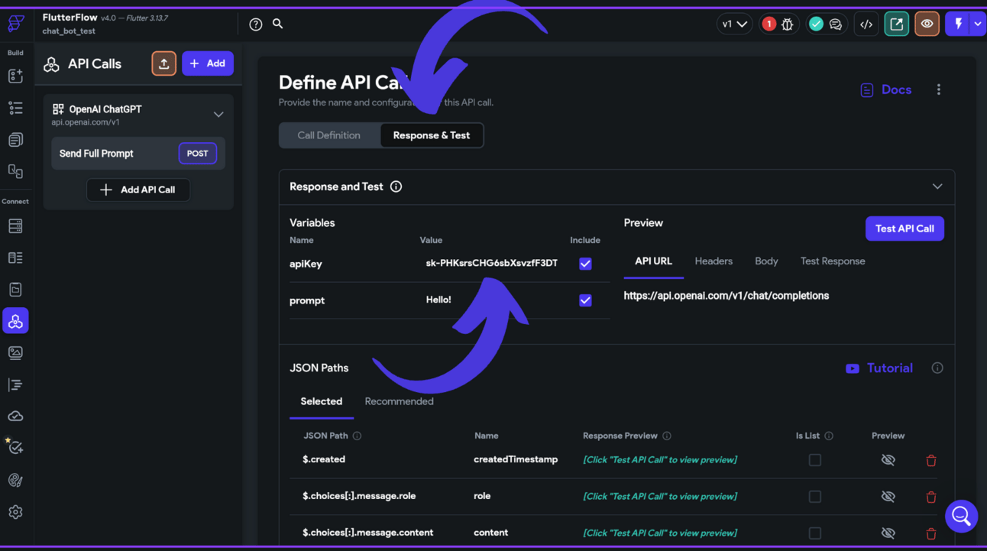Viewport: 987px width, 551px height.
Task: Open the starred tests icon in sidebar
Action: coord(15,448)
